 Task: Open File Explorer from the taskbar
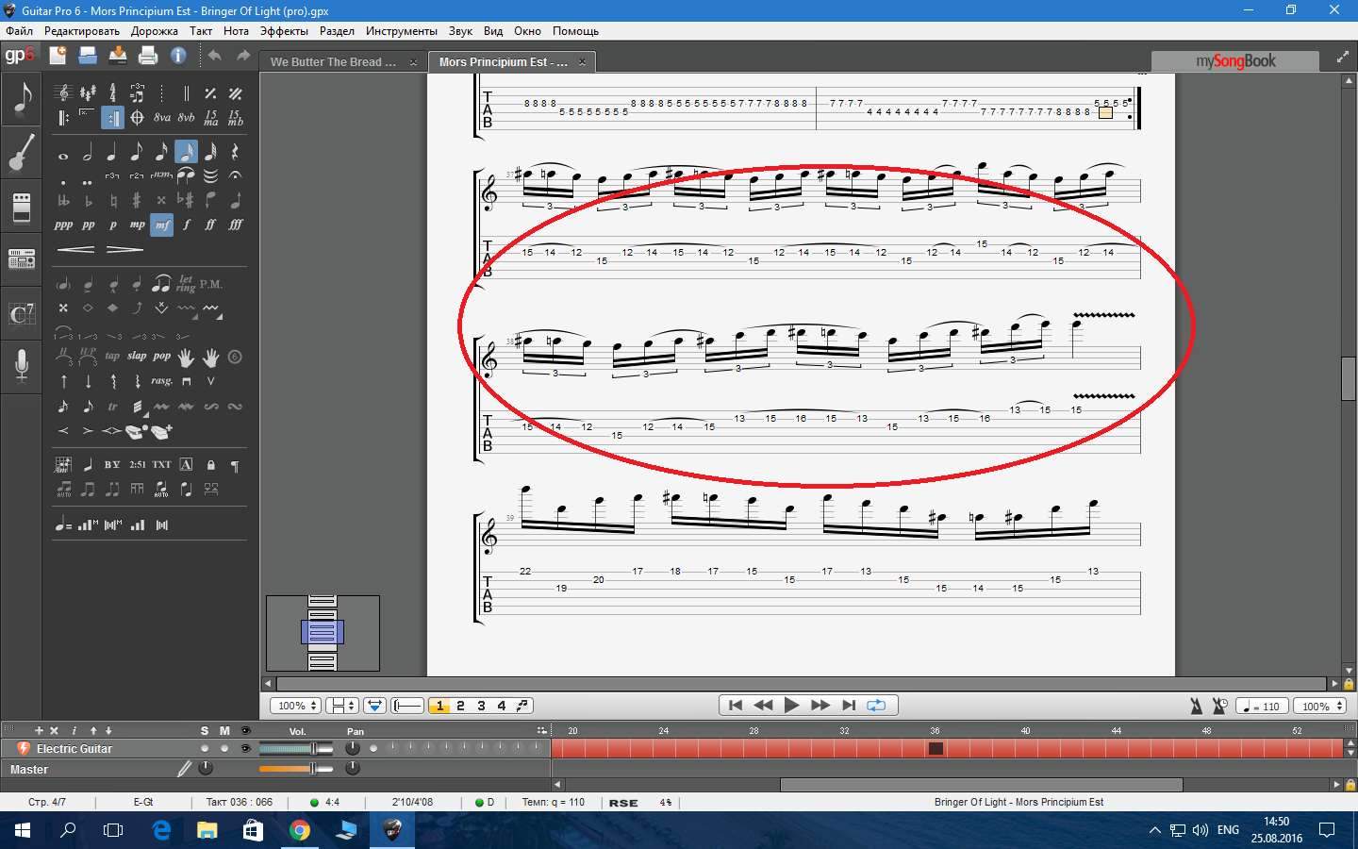[207, 830]
